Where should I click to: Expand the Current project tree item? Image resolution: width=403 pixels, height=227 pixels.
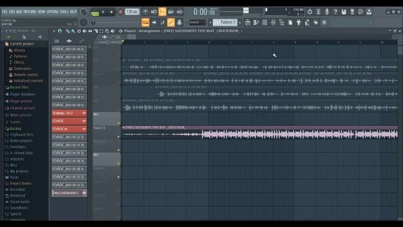(x=22, y=44)
